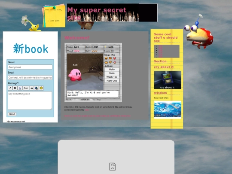Click the upside-down creature under the banner

pyautogui.click(x=86, y=25)
